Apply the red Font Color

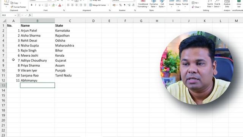[60, 5]
